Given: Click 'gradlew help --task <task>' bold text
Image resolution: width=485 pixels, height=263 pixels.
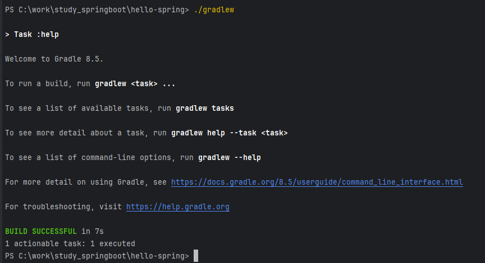Looking at the screenshot, I should pyautogui.click(x=230, y=133).
